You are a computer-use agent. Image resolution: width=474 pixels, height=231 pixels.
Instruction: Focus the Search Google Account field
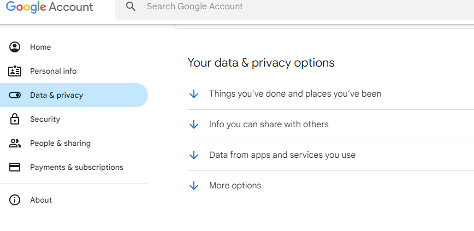tap(295, 7)
